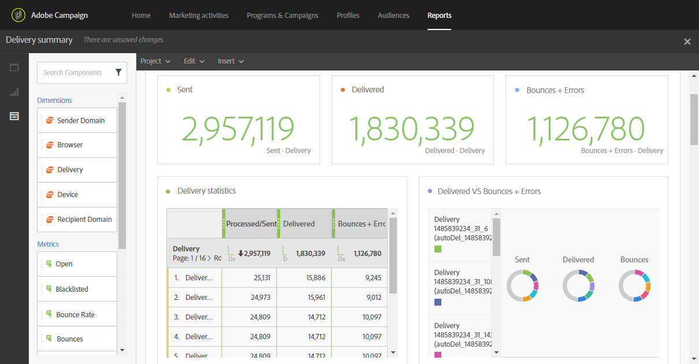
Task: Click in the Search Components field
Action: point(75,73)
